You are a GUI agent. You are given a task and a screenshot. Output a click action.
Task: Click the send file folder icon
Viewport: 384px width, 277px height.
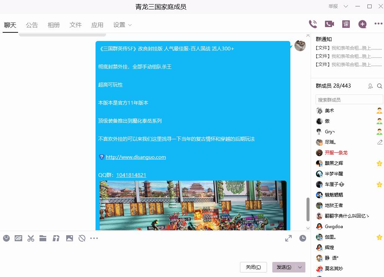pyautogui.click(x=43, y=238)
